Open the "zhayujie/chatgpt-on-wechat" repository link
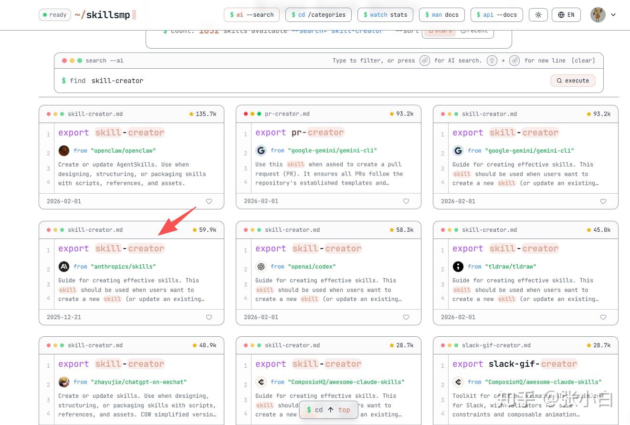Viewport: 630px width, 425px height. point(138,382)
